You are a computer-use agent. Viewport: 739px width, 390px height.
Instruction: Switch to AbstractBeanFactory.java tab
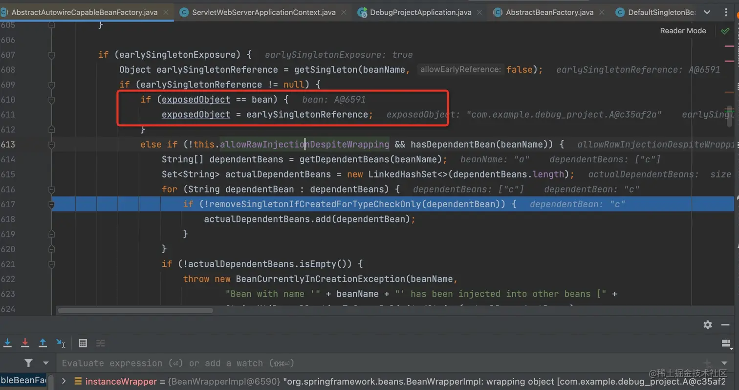point(549,12)
